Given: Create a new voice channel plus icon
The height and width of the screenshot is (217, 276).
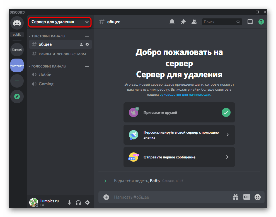Looking at the screenshot, I should (87, 66).
